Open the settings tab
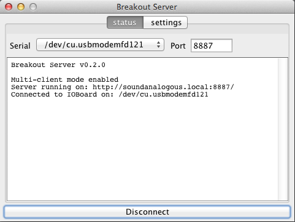 coord(166,23)
